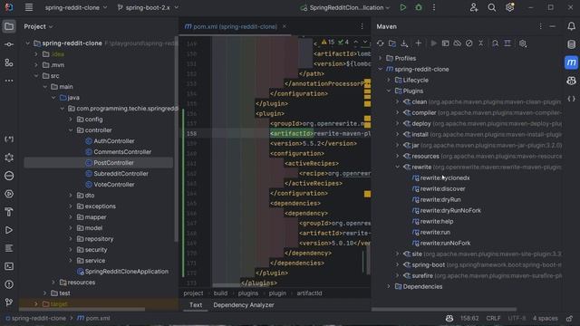Collapse the controller folder
This screenshot has height=326, width=580.
point(71,130)
